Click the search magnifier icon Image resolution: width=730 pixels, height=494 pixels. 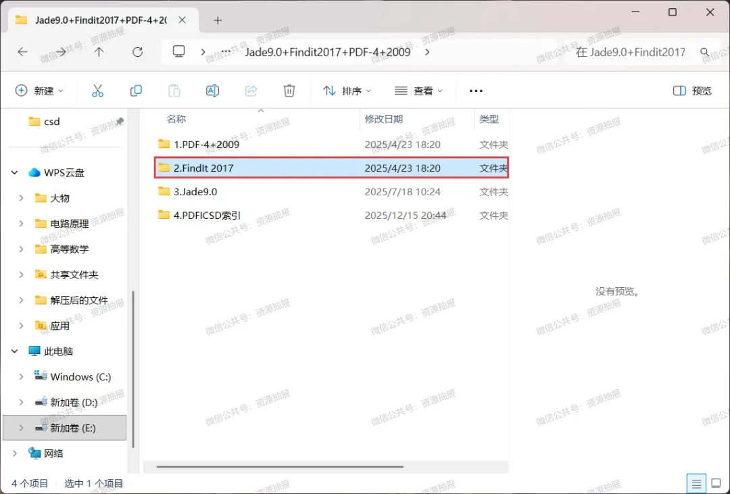pos(704,52)
